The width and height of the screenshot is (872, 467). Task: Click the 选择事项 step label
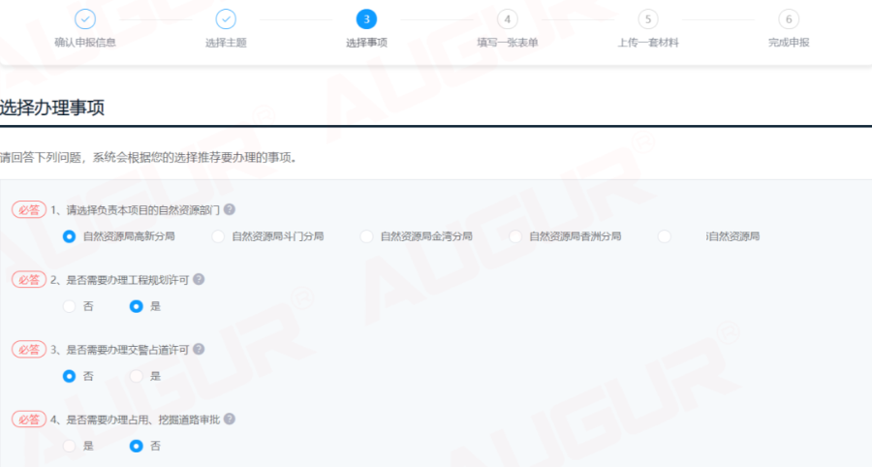pyautogui.click(x=366, y=43)
